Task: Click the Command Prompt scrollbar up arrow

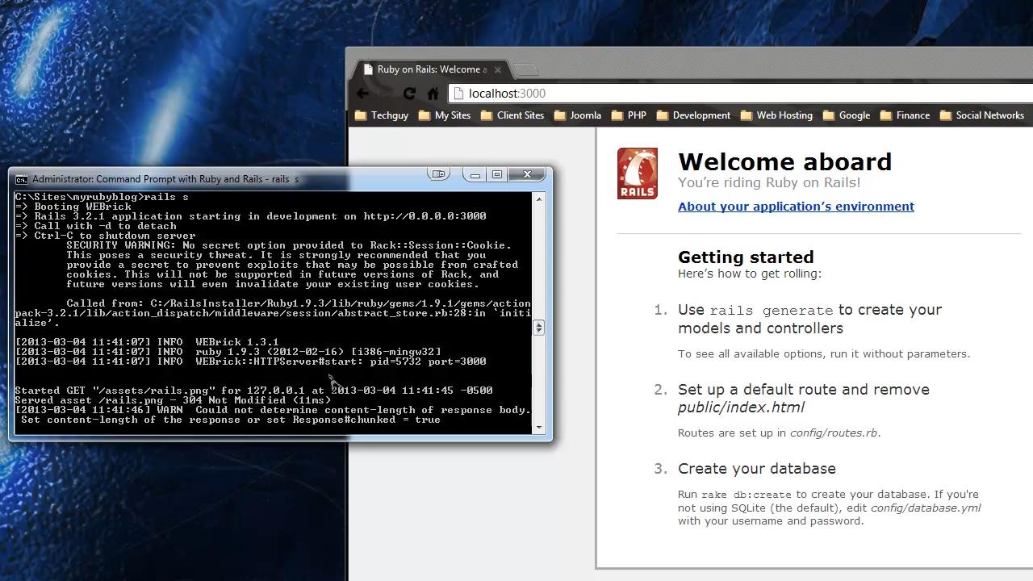Action: click(539, 198)
